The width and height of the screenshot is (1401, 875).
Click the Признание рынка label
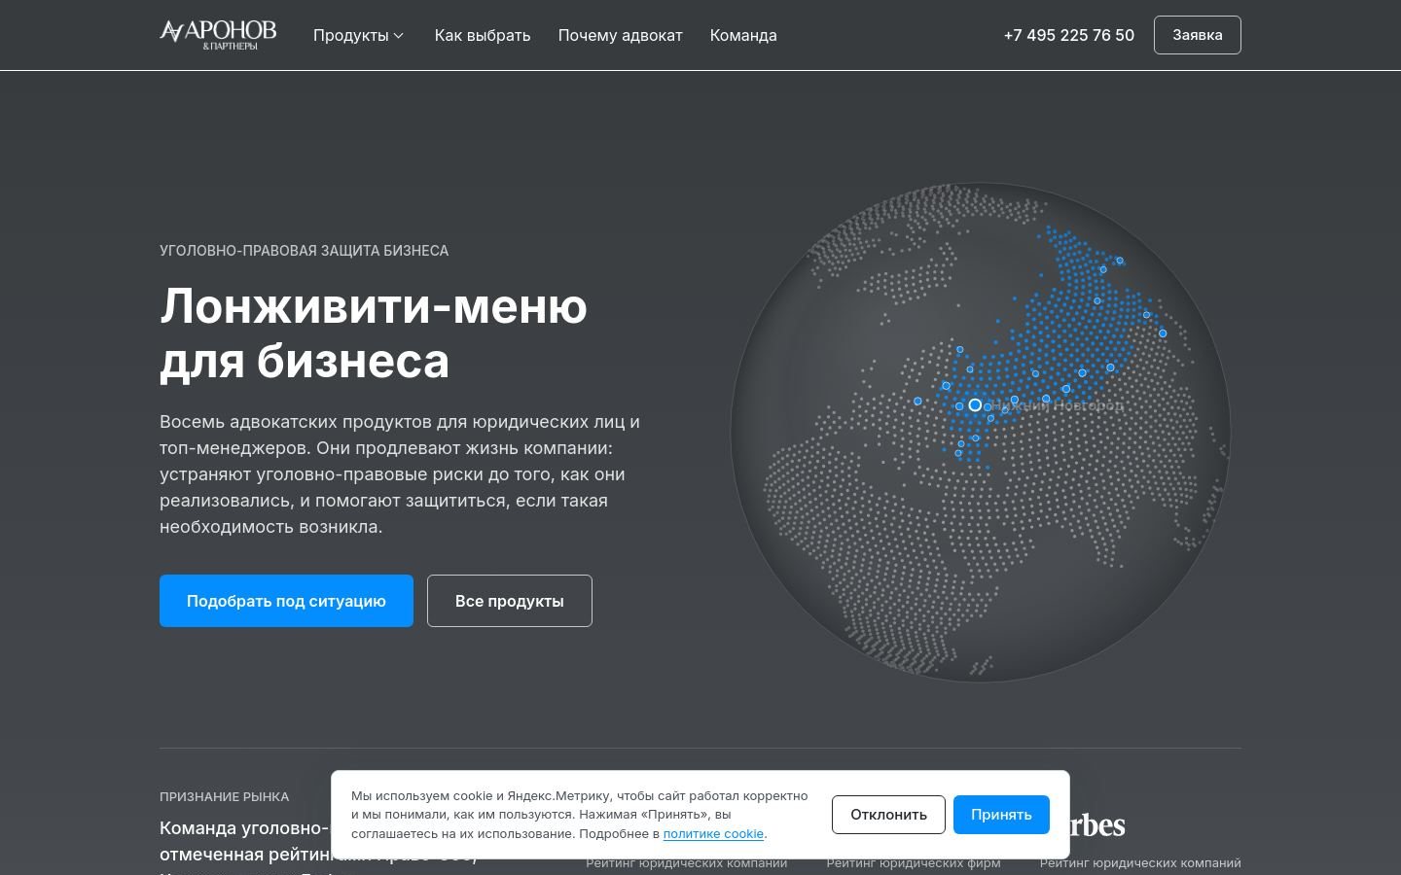click(225, 796)
